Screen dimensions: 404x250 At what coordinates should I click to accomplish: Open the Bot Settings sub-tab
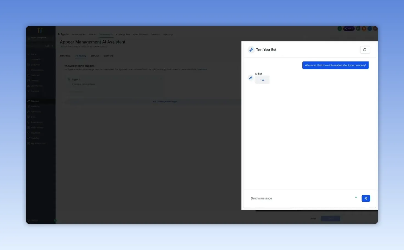click(x=65, y=56)
